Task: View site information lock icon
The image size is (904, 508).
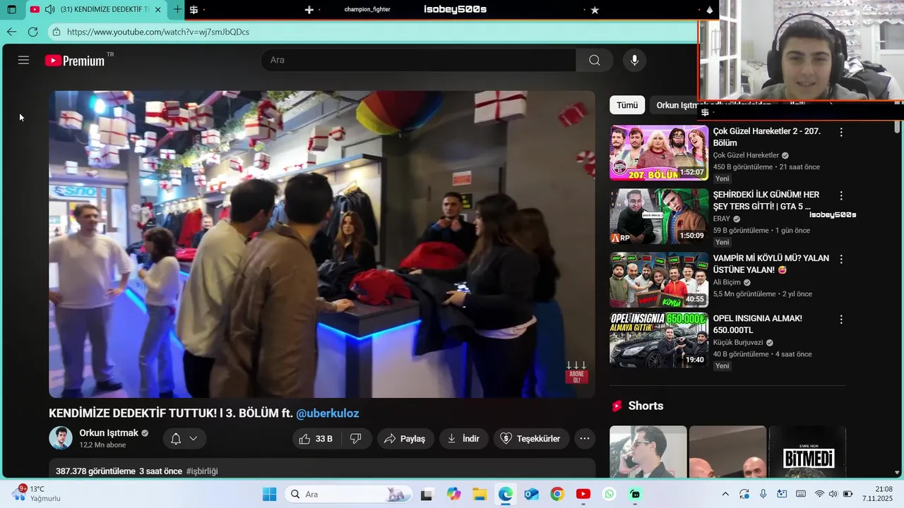Action: [x=56, y=32]
